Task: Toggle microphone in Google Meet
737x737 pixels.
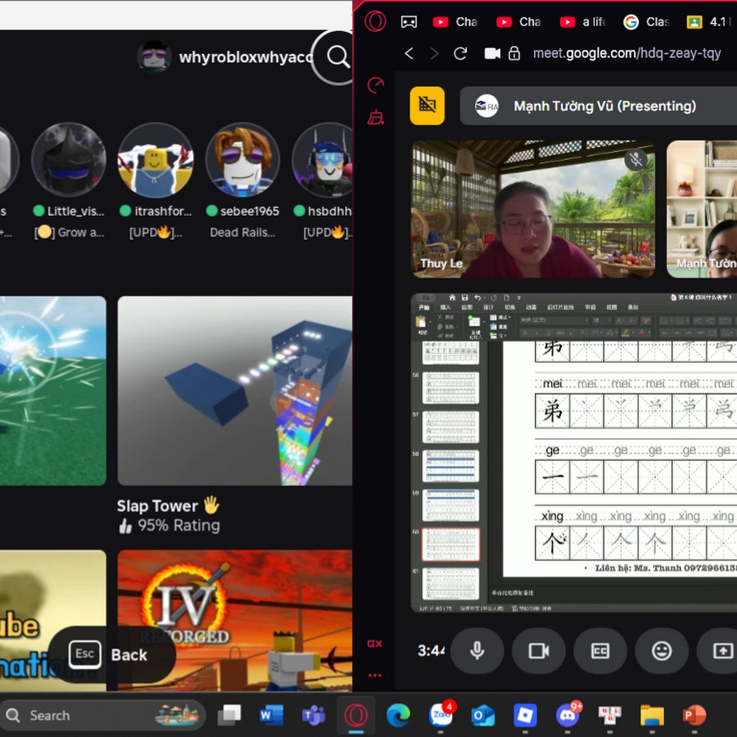Action: pyautogui.click(x=477, y=651)
